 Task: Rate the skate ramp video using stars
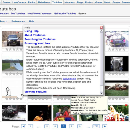pos(14,74)
